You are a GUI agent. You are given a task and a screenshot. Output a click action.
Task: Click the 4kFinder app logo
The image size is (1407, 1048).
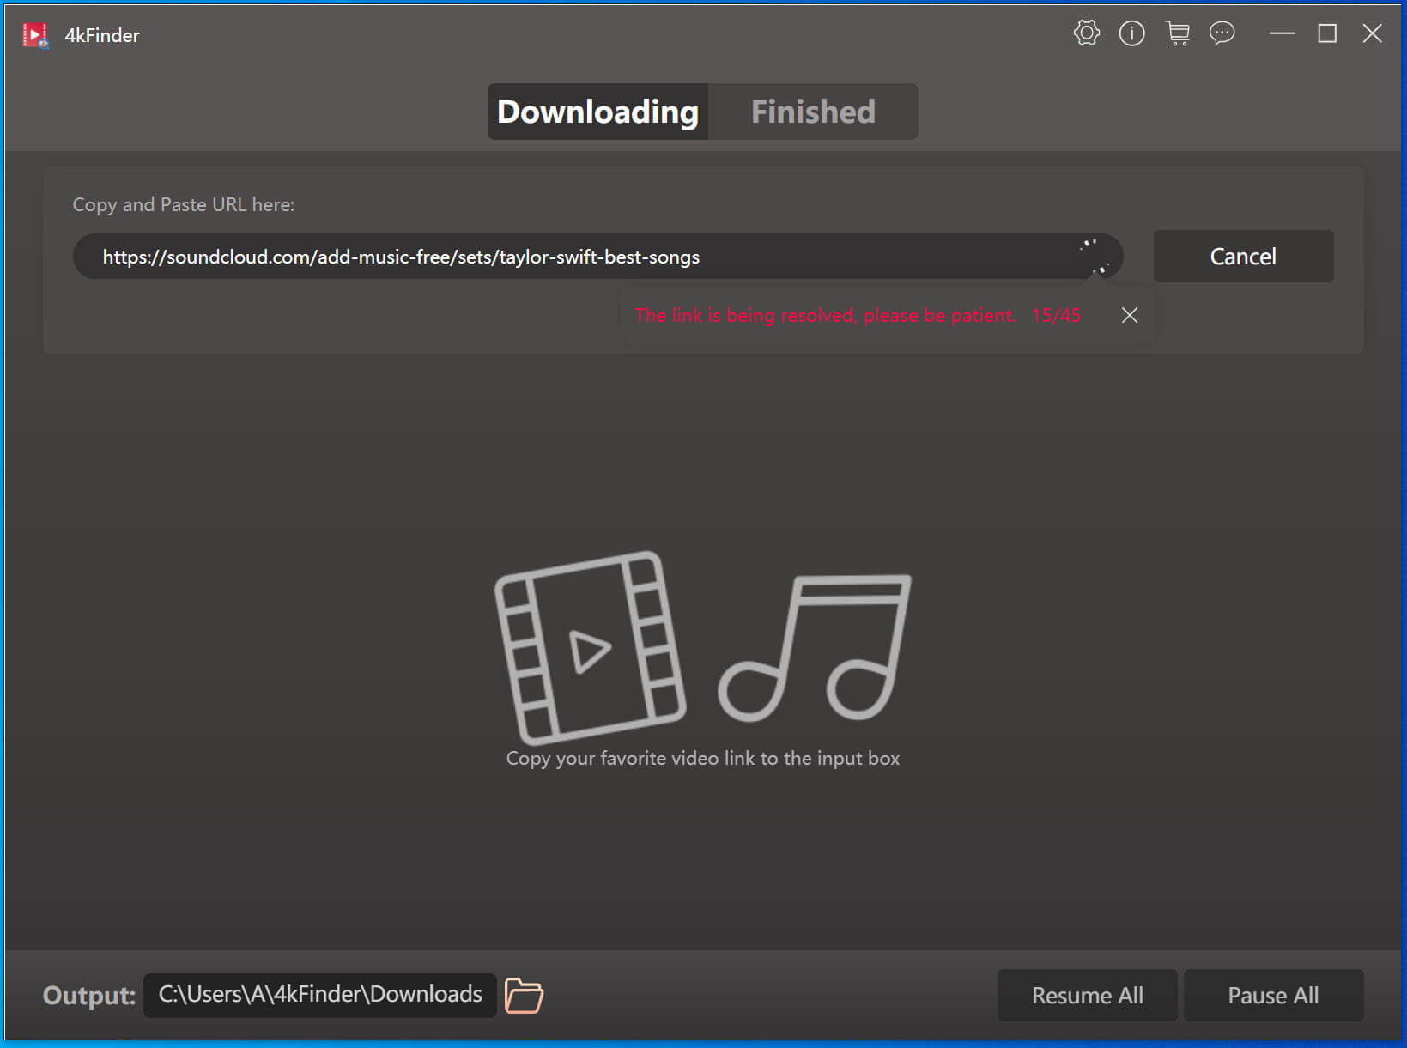35,35
